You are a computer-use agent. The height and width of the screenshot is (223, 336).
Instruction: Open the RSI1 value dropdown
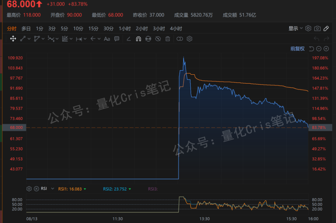point(85,189)
